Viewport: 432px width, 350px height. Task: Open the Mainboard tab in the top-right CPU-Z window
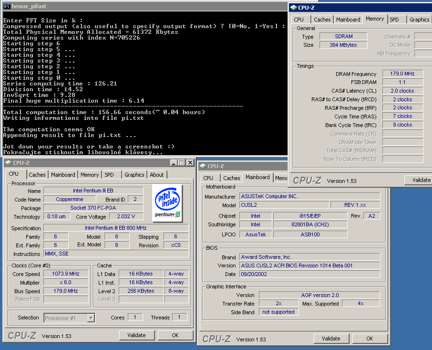tap(348, 20)
